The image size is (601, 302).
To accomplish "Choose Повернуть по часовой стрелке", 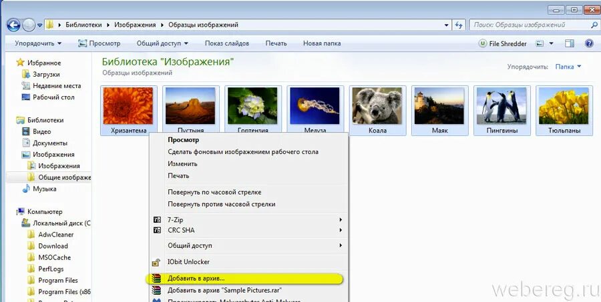I will coord(248,192).
